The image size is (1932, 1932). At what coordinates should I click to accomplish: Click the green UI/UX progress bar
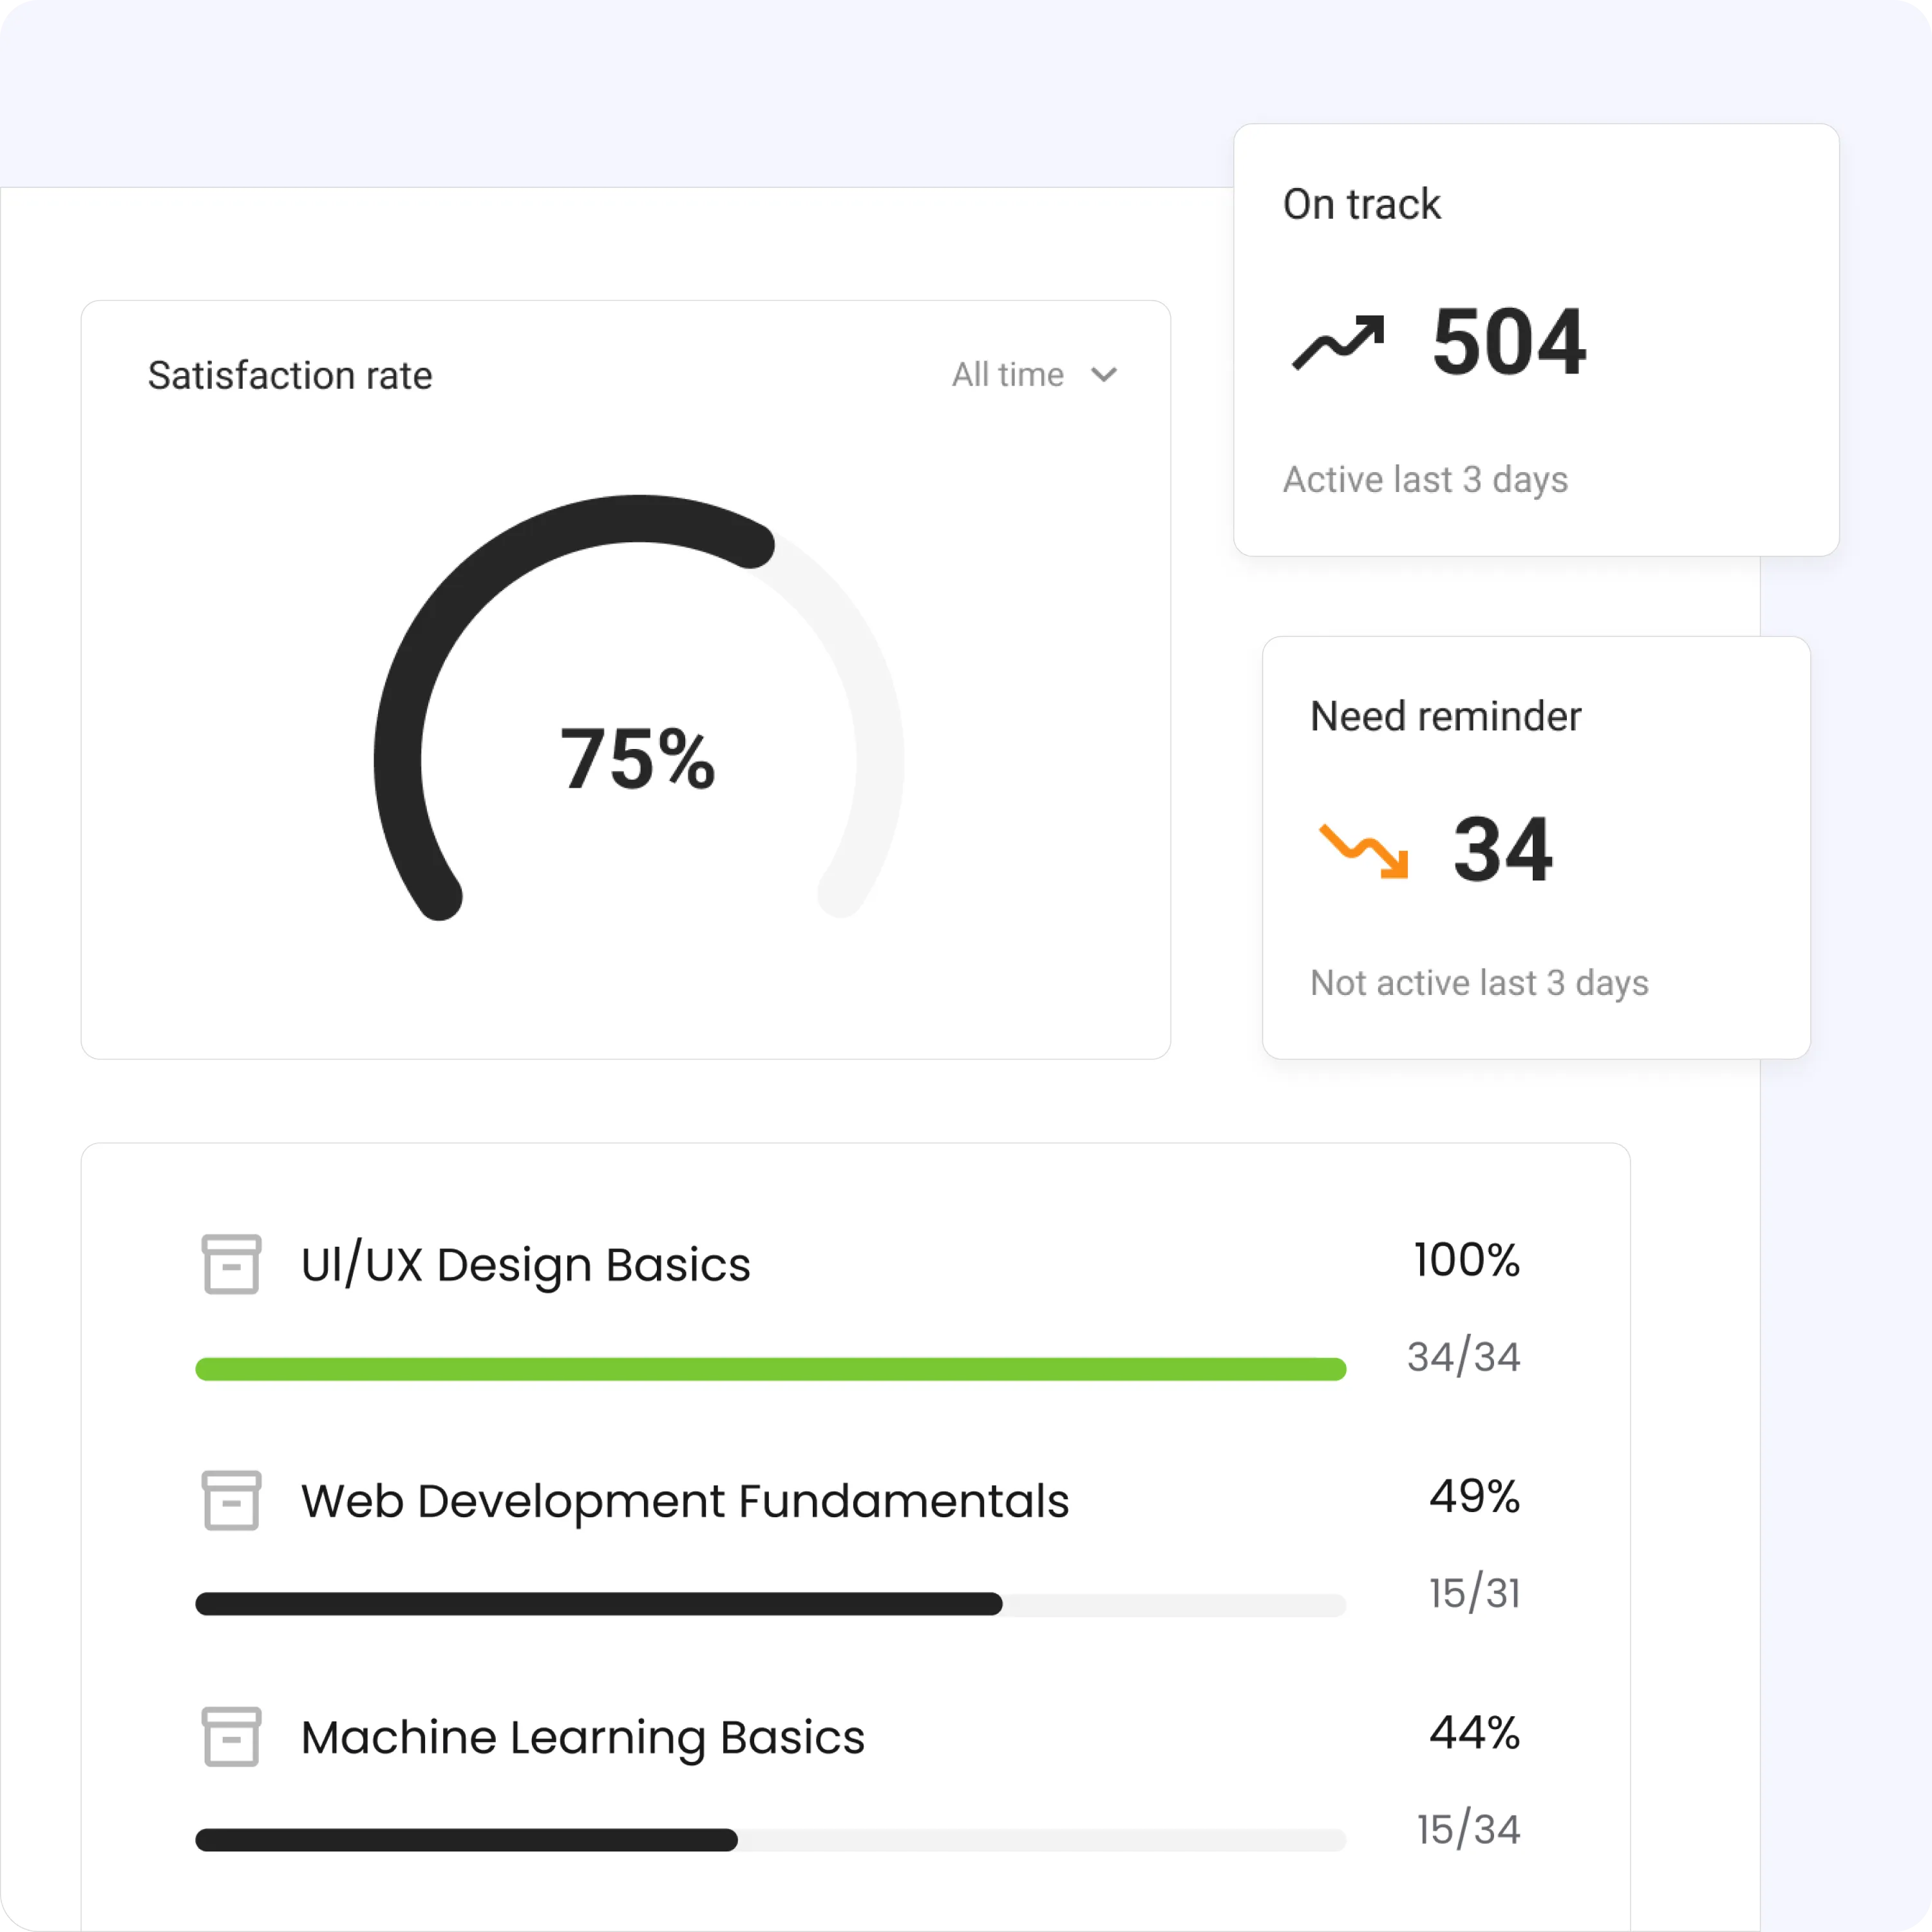(x=770, y=1369)
